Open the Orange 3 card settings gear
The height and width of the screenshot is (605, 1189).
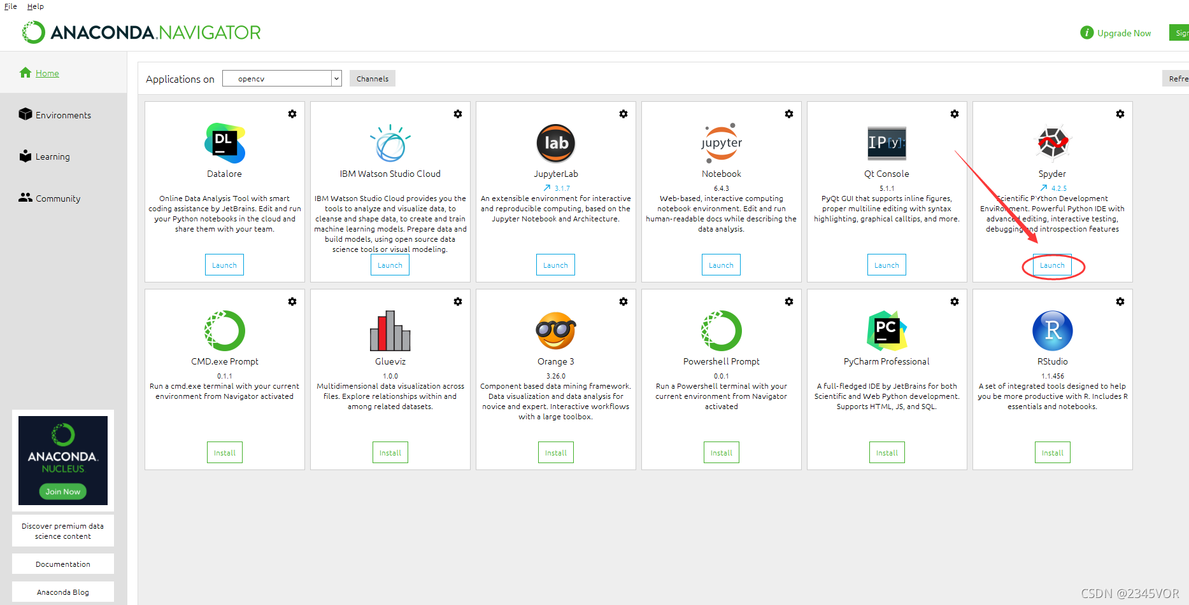(623, 302)
